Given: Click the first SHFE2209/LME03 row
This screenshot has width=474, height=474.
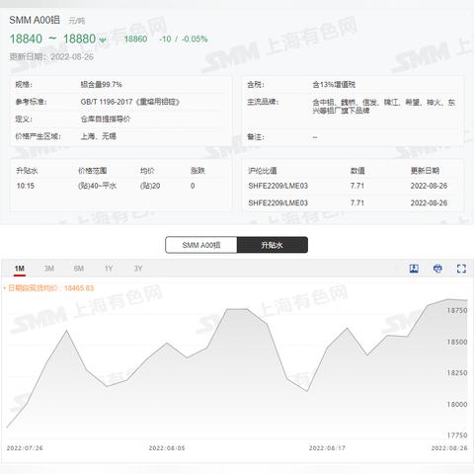Looking at the screenshot, I should coord(353,186).
